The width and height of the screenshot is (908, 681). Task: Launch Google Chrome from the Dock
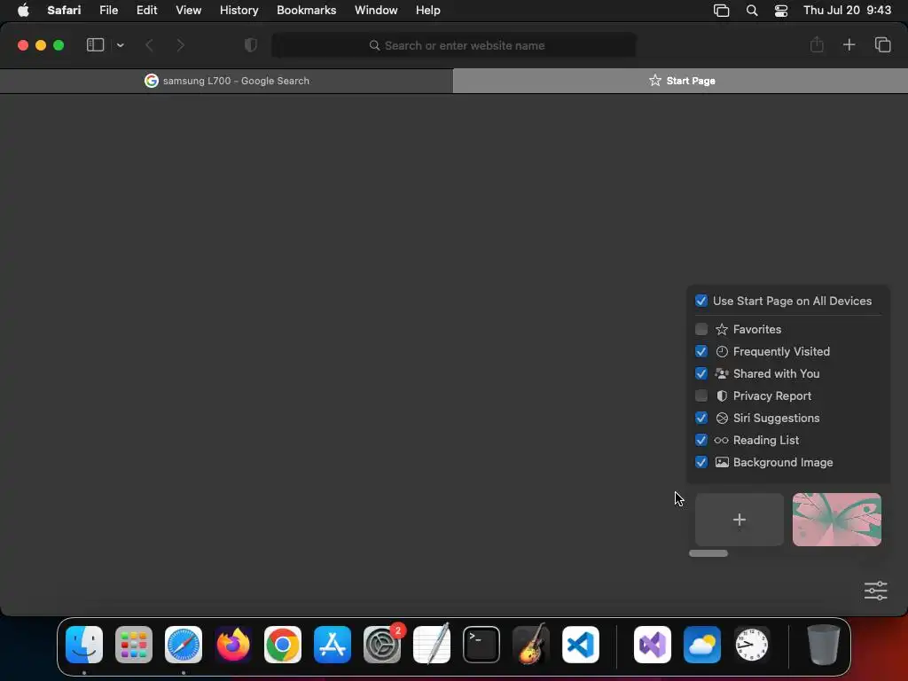[283, 645]
